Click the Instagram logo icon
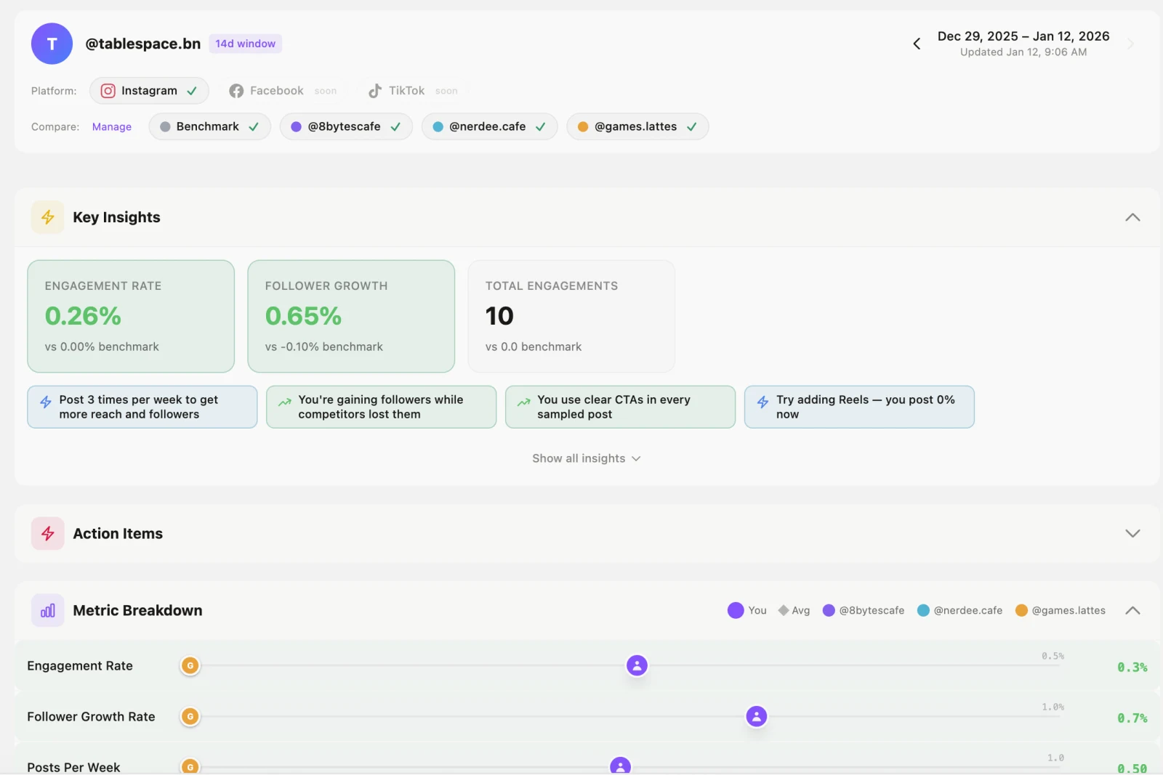Image resolution: width=1163 pixels, height=775 pixels. click(x=108, y=91)
